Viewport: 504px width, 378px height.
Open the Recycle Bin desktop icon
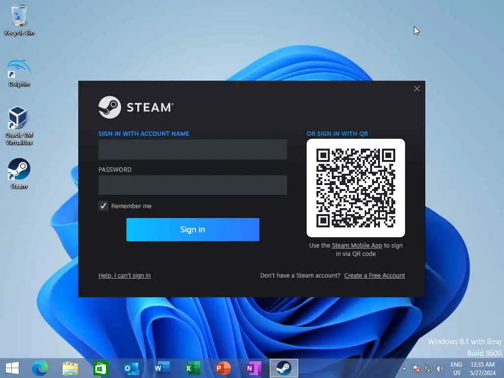pyautogui.click(x=19, y=20)
